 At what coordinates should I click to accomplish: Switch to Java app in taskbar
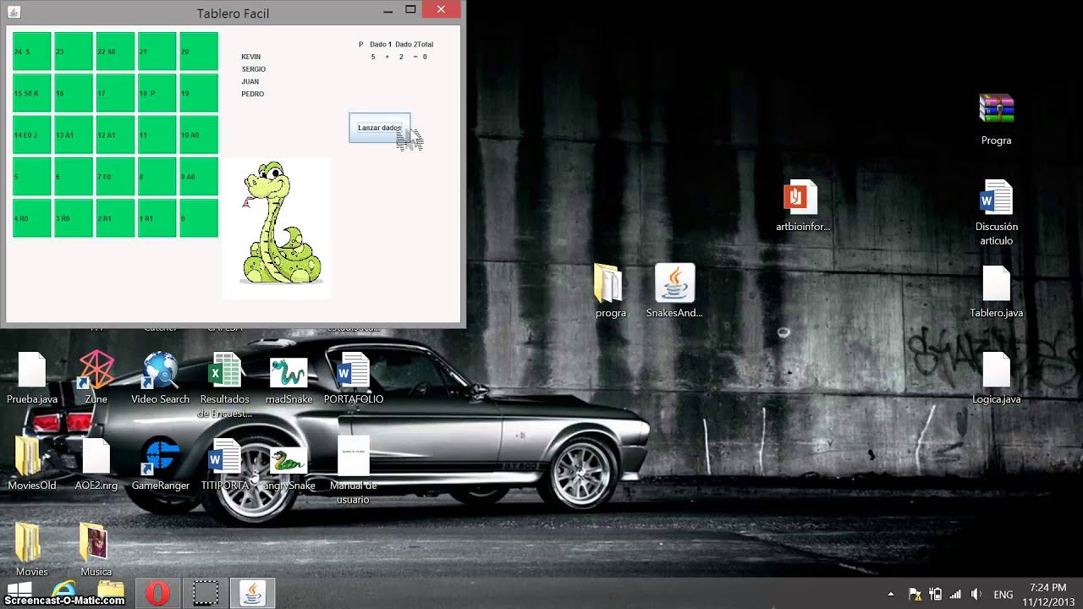coord(252,593)
